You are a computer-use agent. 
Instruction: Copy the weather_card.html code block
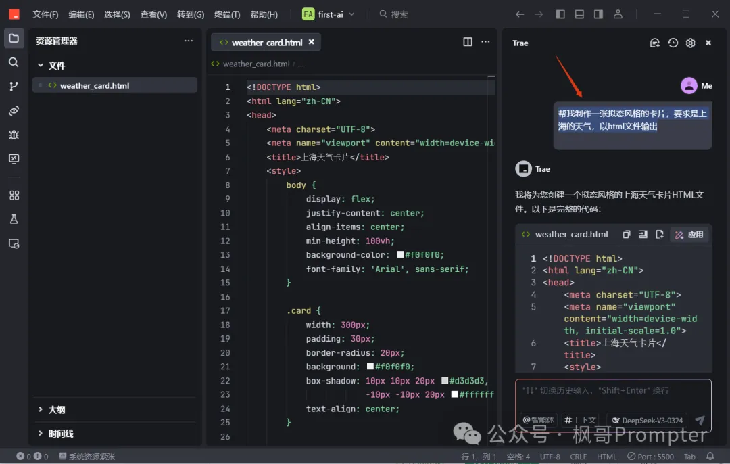(627, 235)
